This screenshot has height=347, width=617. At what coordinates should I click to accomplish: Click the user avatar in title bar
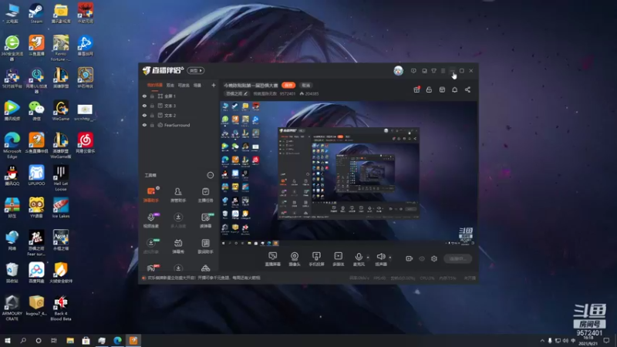click(x=398, y=71)
